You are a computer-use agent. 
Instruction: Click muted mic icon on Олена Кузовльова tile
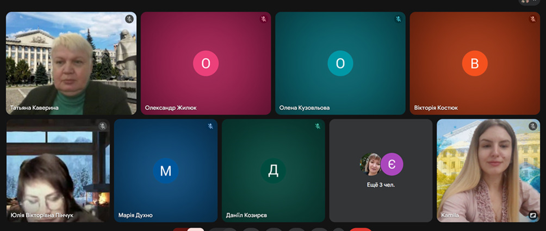[x=398, y=19]
